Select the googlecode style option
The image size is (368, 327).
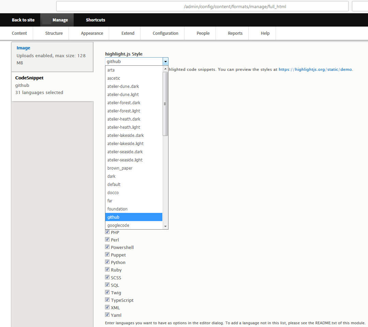134,225
